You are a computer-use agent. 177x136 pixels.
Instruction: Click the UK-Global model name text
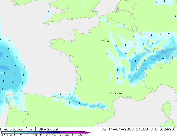[x=48, y=129]
